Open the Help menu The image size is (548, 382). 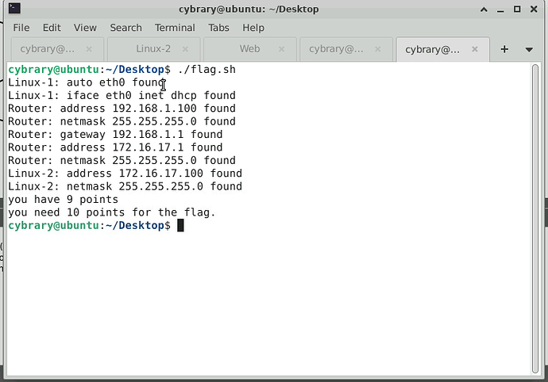[254, 27]
